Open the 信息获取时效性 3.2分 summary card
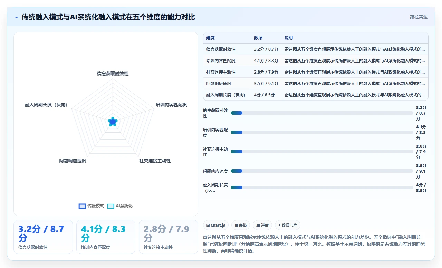Image resolution: width=442 pixels, height=268 pixels. pos(43,237)
